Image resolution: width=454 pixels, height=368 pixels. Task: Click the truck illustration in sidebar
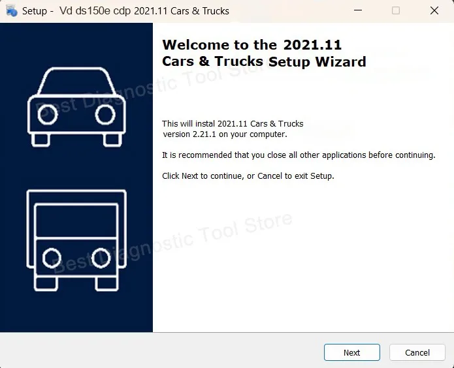pyautogui.click(x=76, y=240)
